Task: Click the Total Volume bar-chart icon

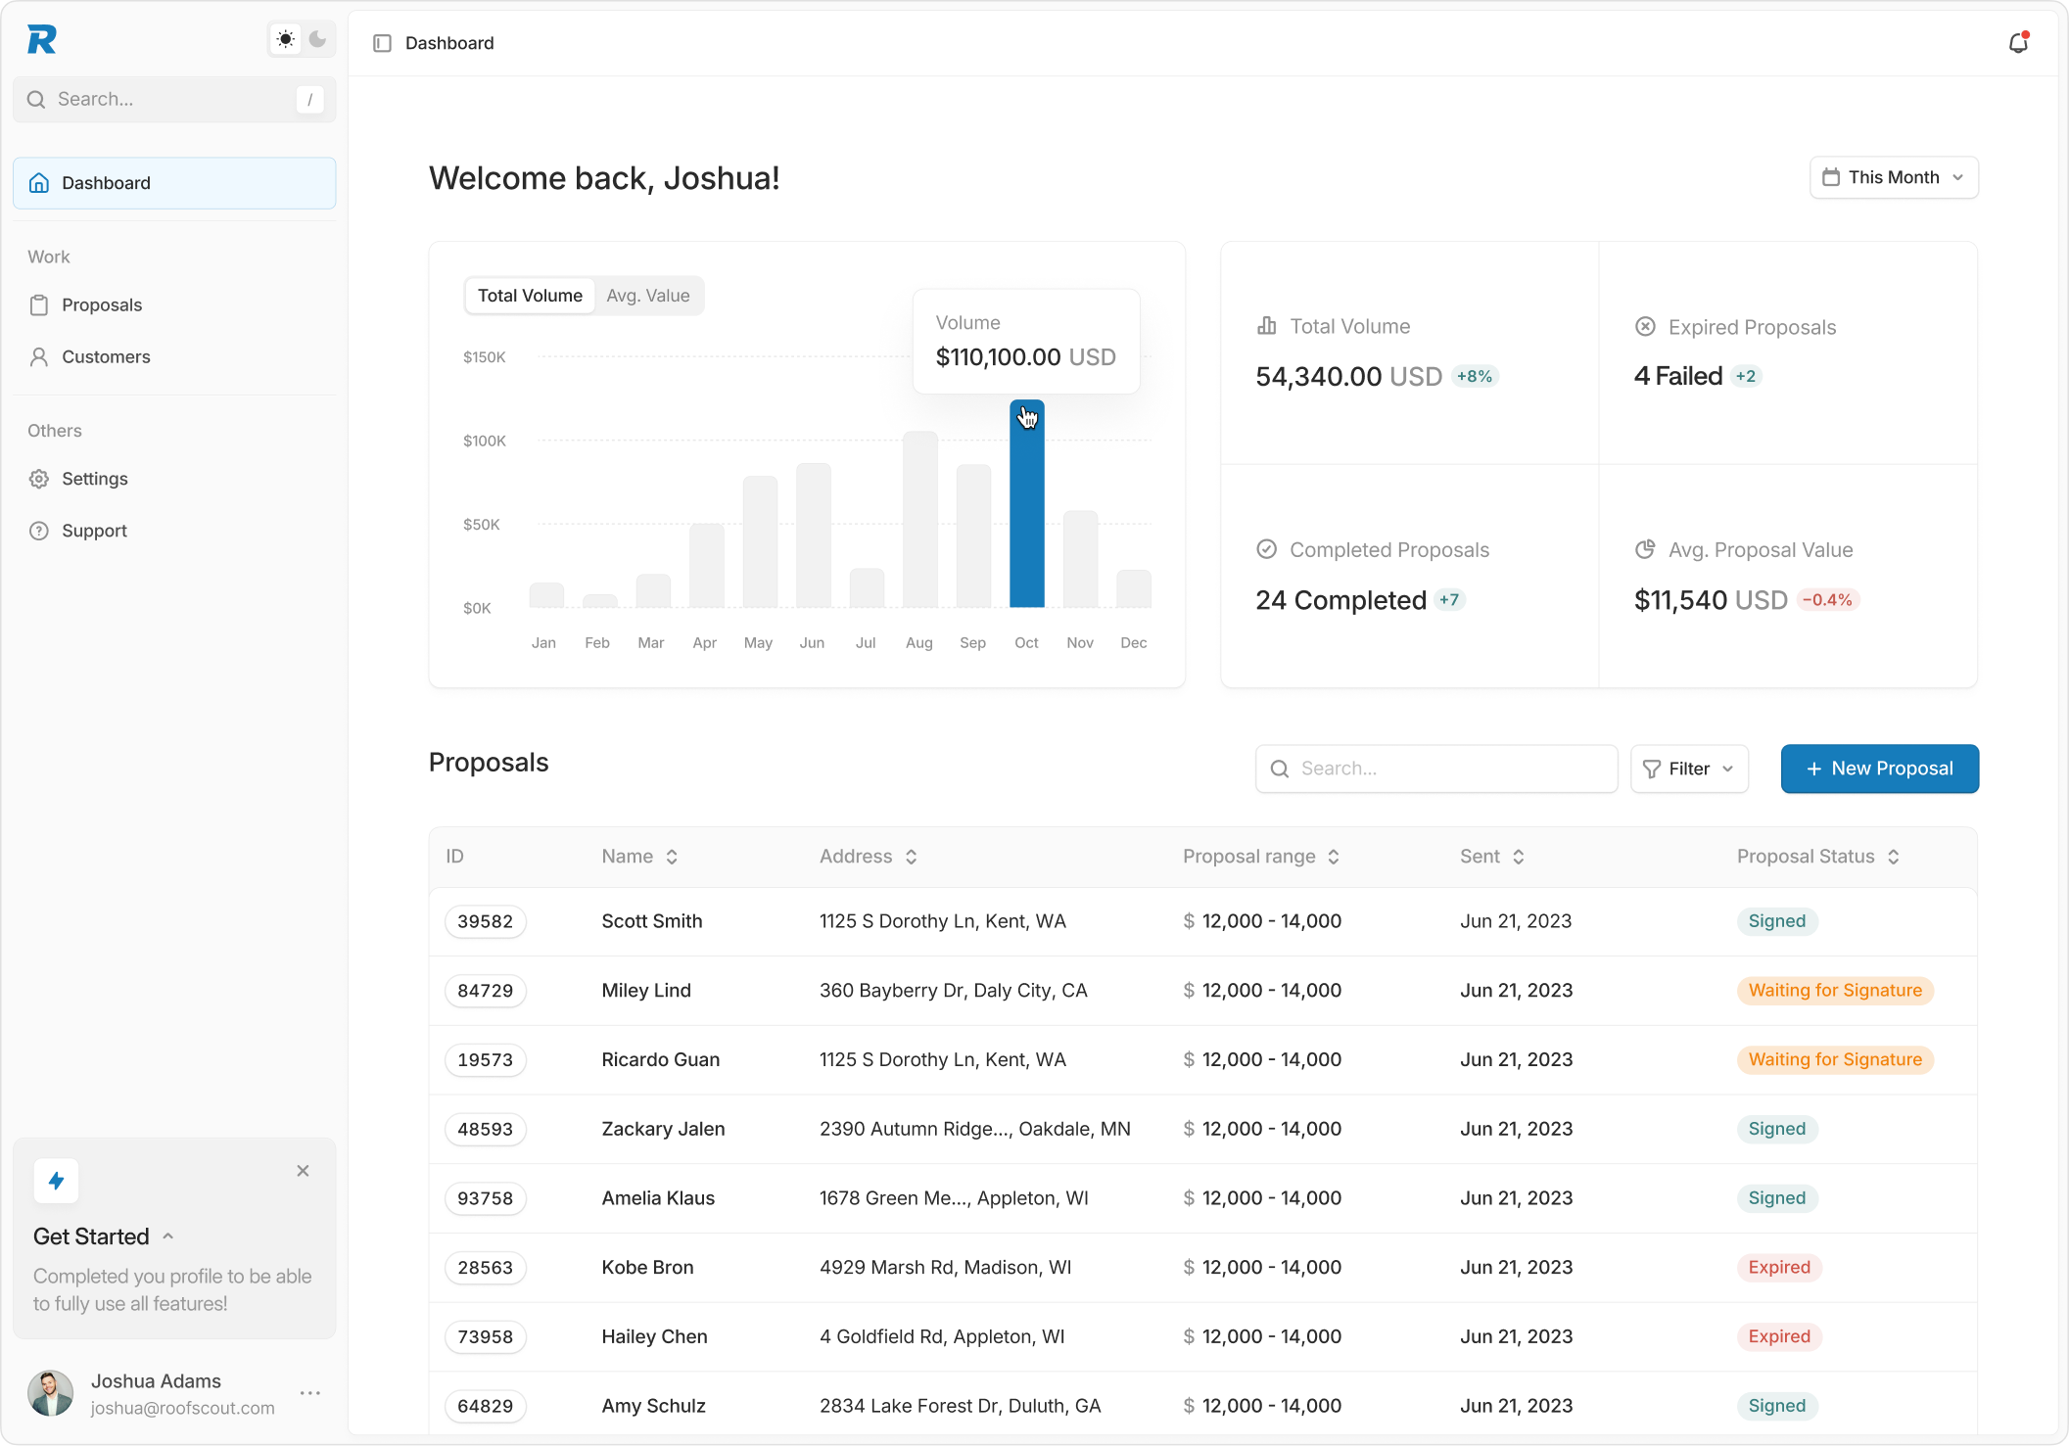Action: coord(1267,326)
